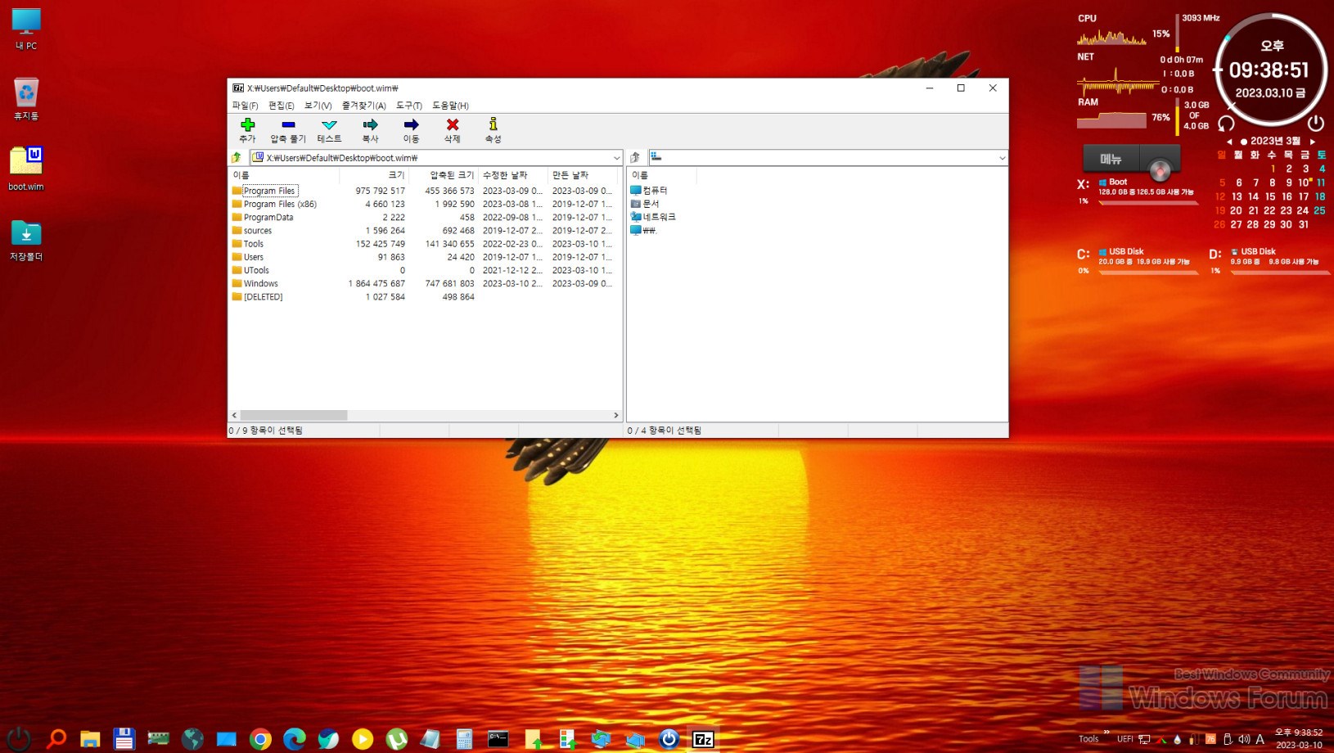Click the scrollbar right arrow in left panel
The height and width of the screenshot is (753, 1334).
(x=616, y=415)
